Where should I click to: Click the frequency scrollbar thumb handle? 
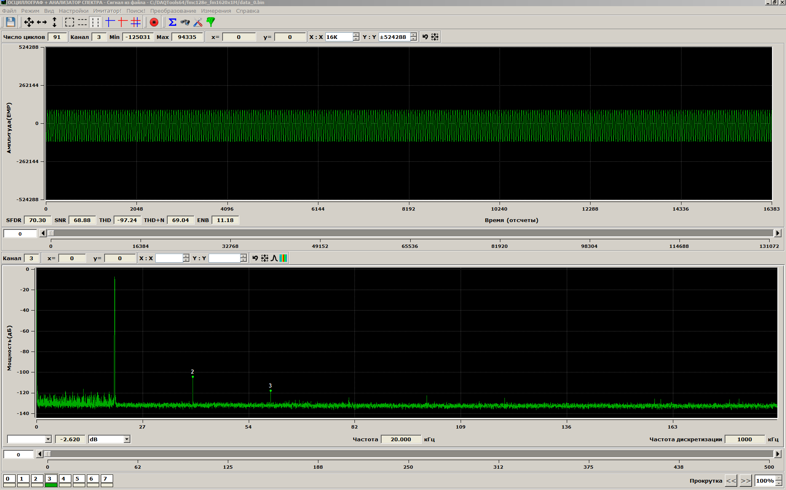[x=48, y=454]
